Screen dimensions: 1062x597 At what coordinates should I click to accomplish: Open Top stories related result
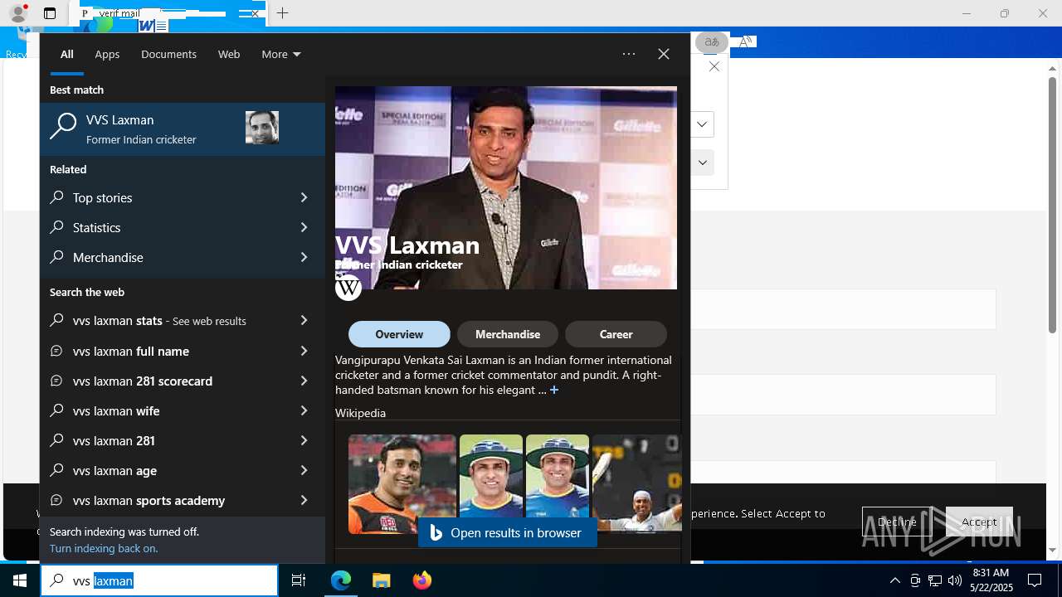(183, 197)
